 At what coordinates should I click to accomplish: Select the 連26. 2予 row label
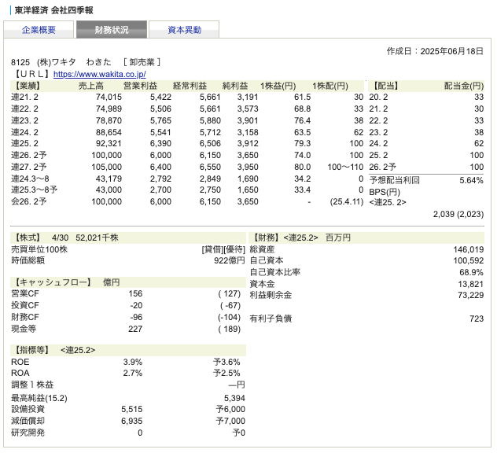point(29,155)
